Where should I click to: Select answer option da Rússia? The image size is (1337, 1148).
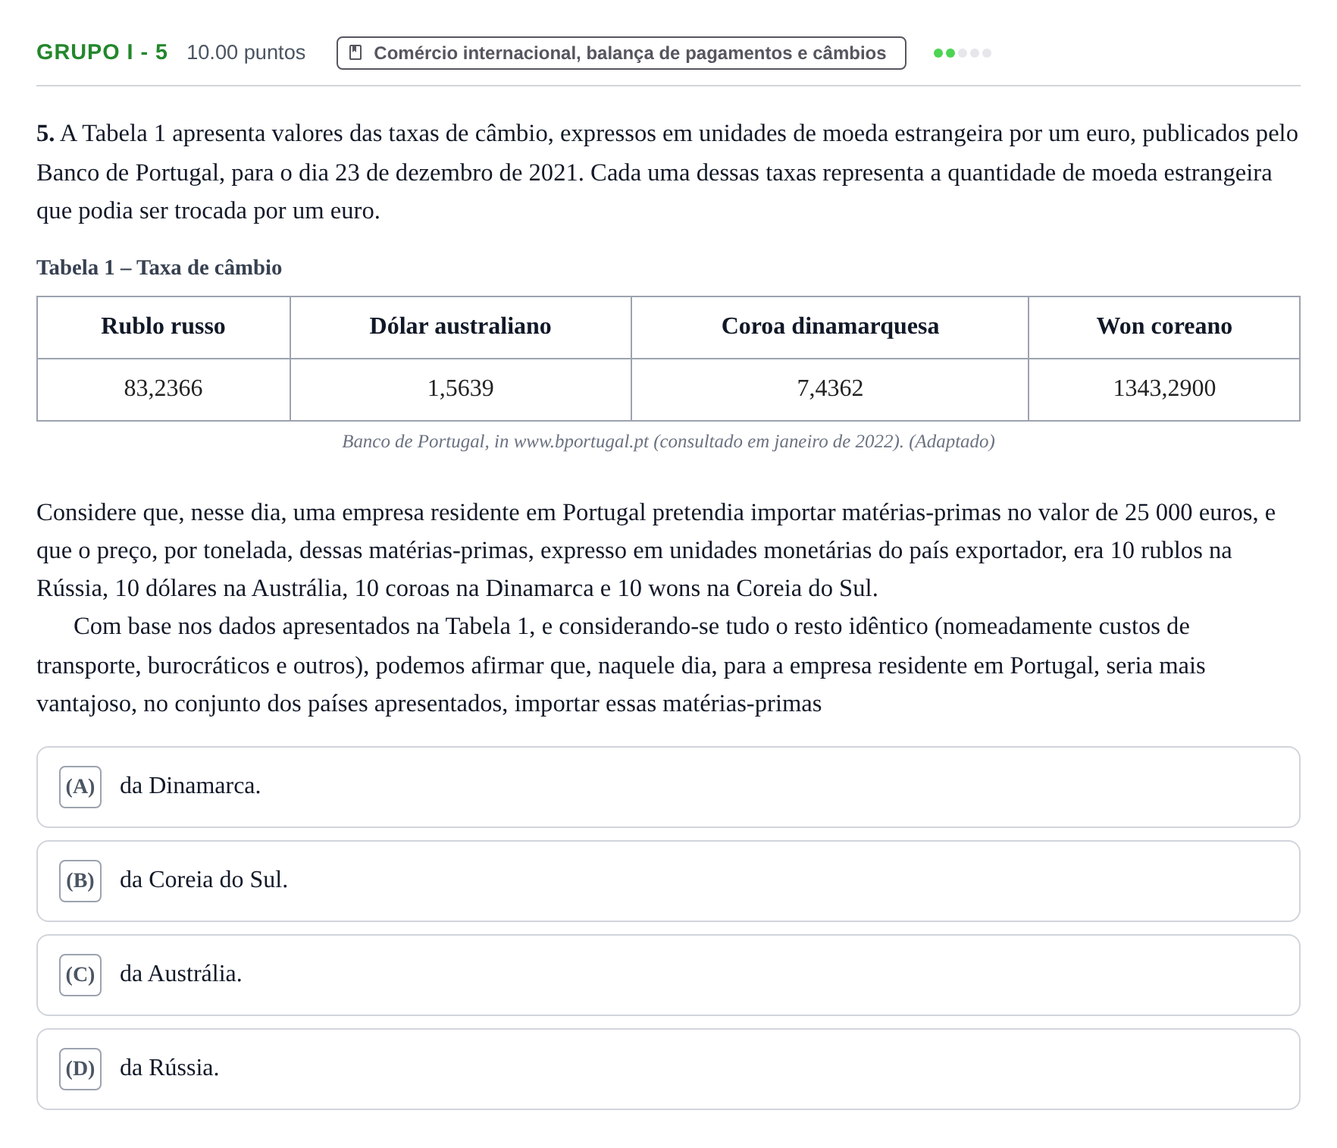[668, 1069]
